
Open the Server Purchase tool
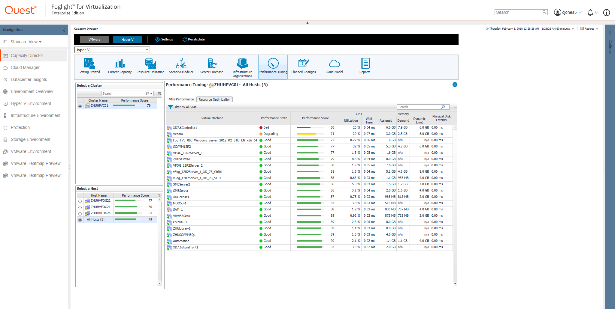pos(212,64)
